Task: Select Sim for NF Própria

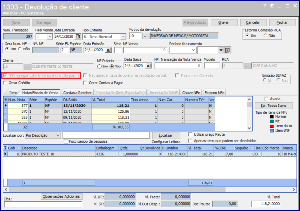Action: pyautogui.click(x=99, y=67)
